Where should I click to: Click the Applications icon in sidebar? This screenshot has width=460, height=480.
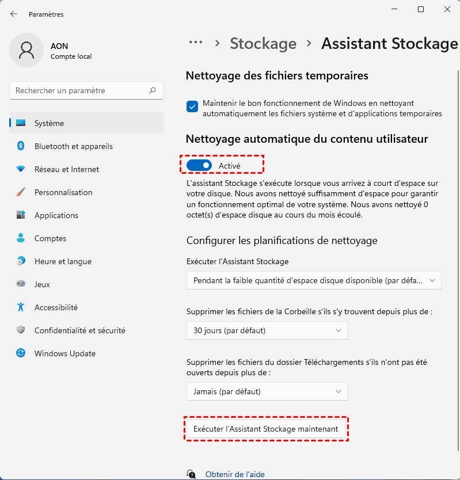[x=21, y=215]
